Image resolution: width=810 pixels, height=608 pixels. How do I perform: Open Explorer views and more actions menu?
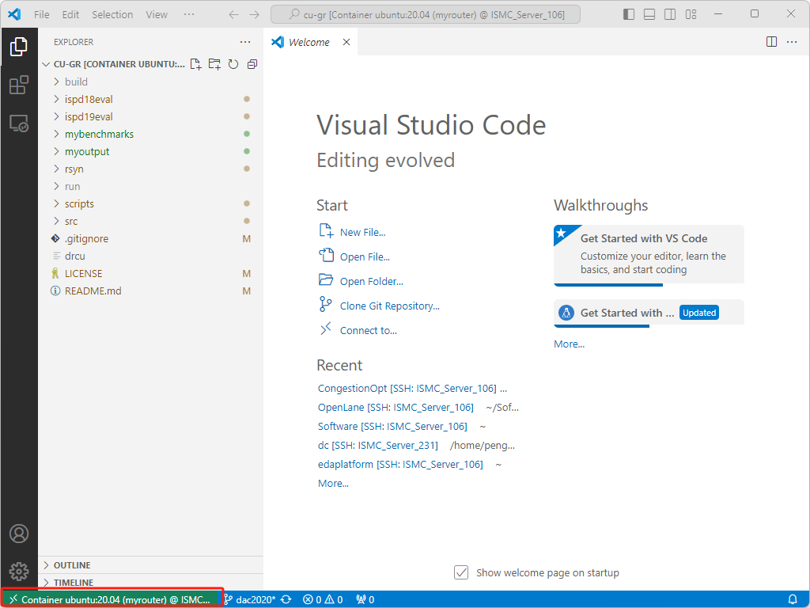point(245,42)
